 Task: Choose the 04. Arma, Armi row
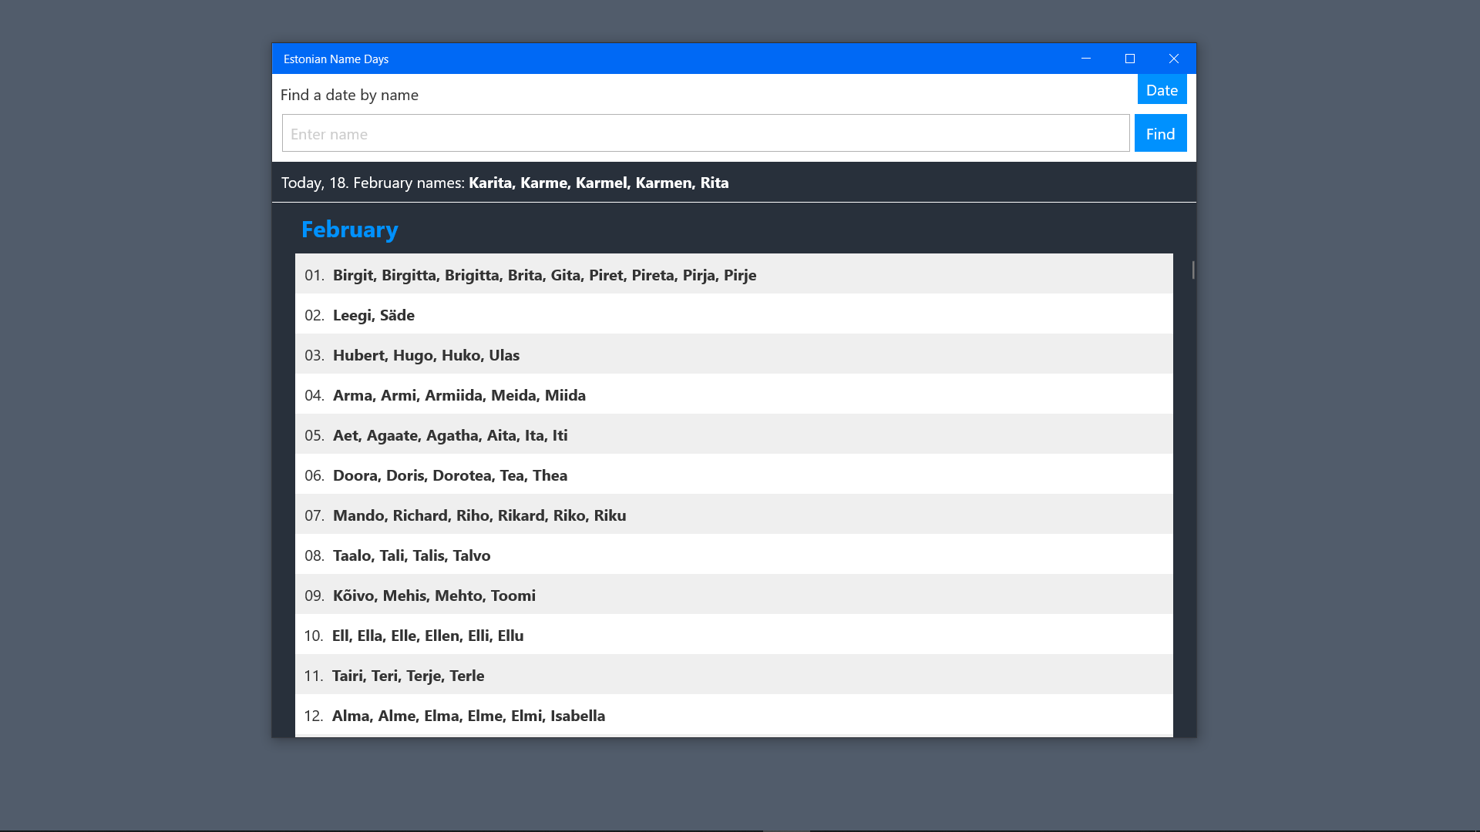(734, 394)
